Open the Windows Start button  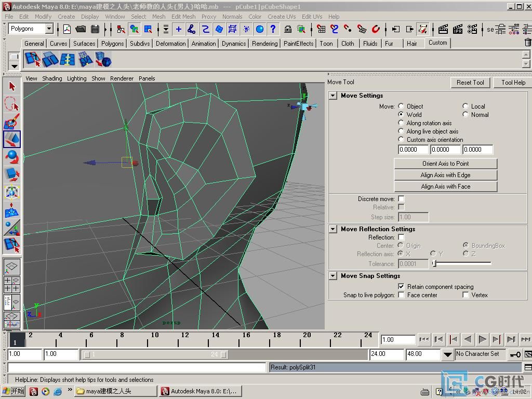coord(14,391)
